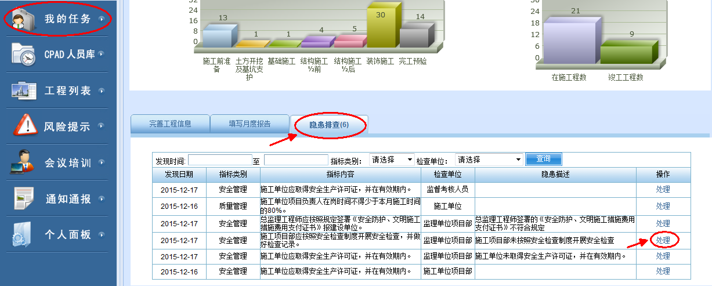Select the 隐患排查(6) tab
This screenshot has height=286, width=712.
328,125
